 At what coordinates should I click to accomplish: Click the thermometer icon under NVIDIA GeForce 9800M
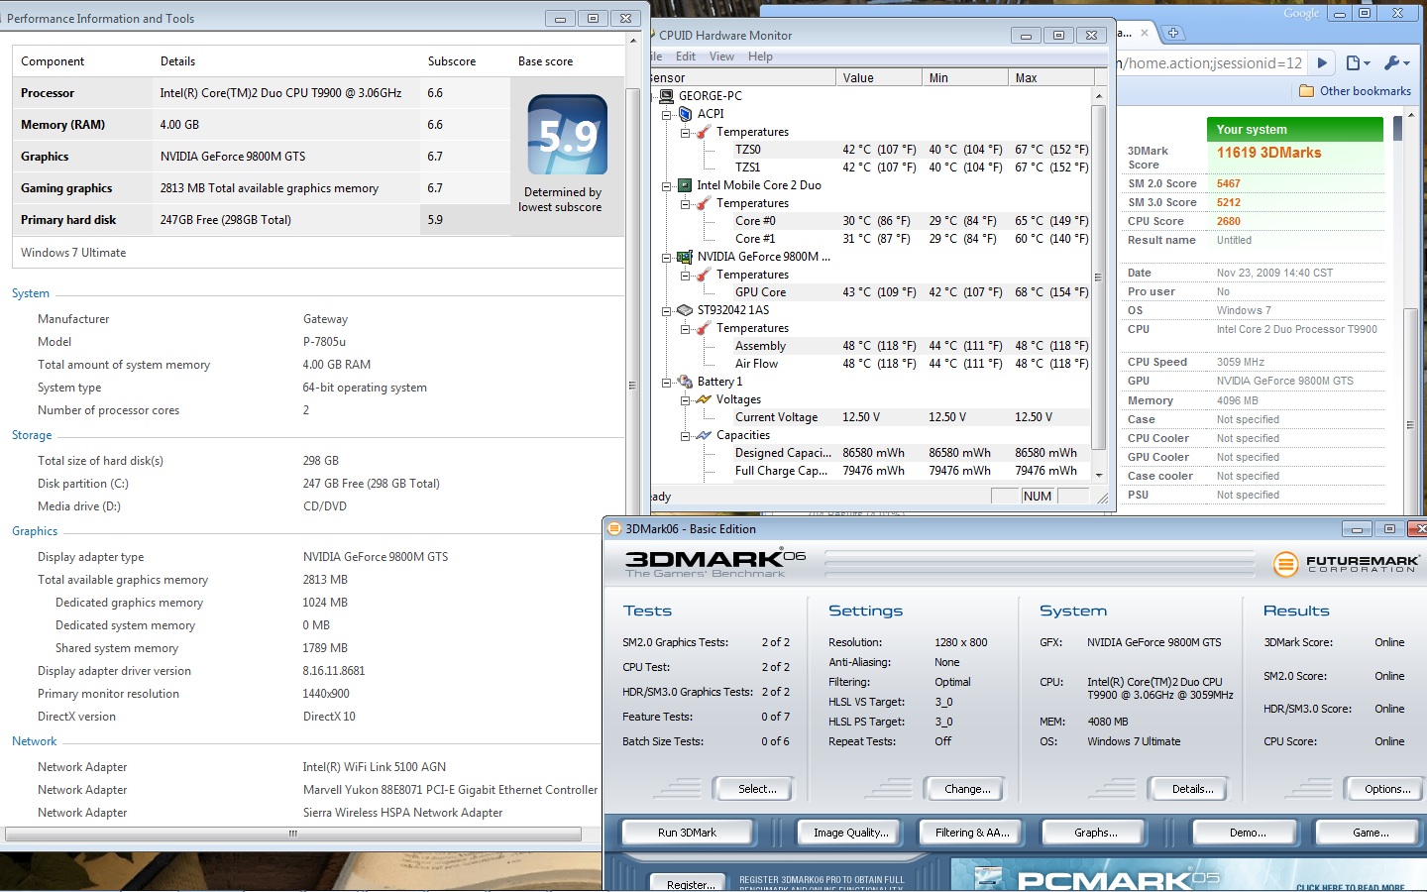(704, 275)
